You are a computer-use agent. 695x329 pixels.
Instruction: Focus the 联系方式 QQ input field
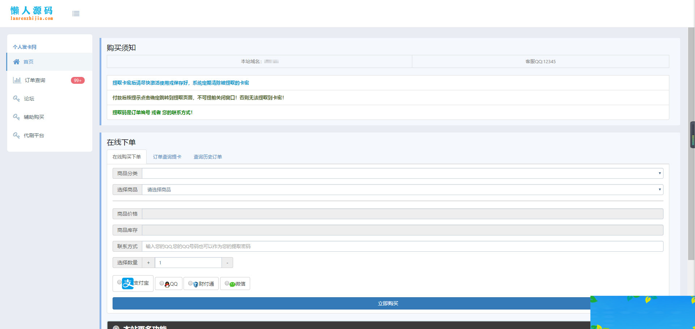click(402, 246)
